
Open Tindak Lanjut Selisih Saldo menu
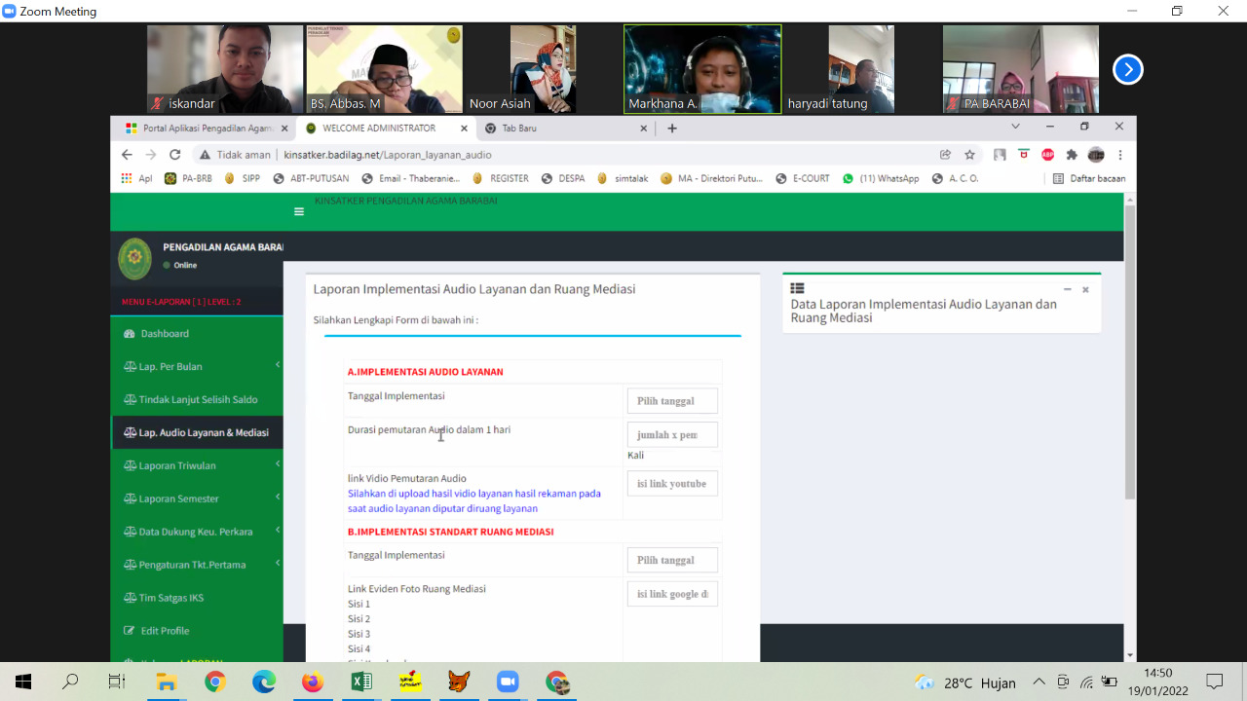pos(198,400)
